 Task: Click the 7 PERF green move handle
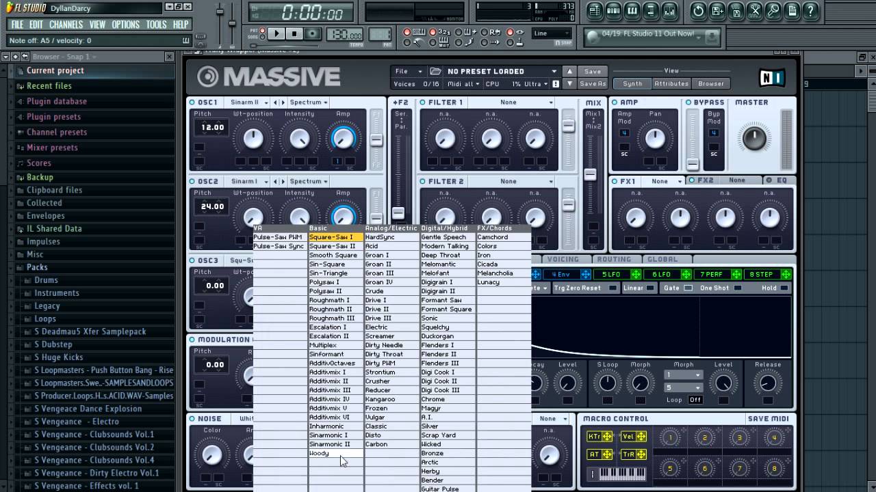[736, 275]
